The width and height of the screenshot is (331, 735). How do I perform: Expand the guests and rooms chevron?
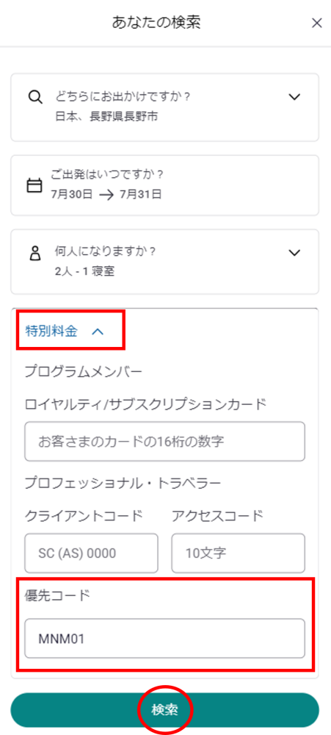[294, 253]
